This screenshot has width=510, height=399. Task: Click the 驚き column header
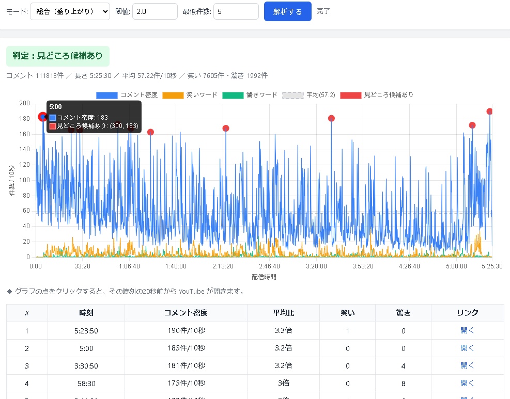(x=404, y=313)
